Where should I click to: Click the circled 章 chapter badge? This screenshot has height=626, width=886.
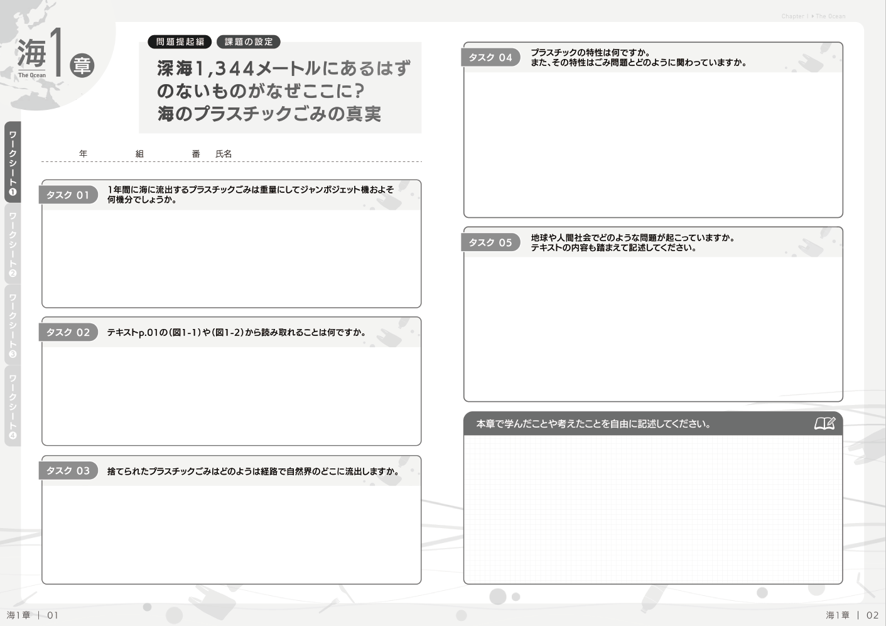click(x=82, y=65)
